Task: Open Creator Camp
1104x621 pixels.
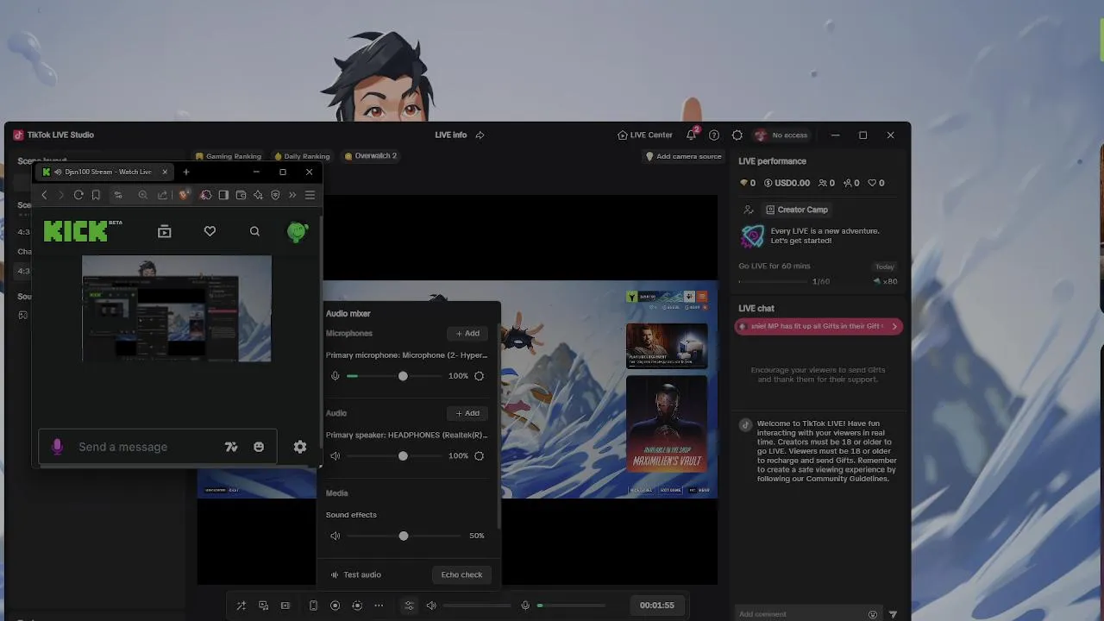Action: [x=796, y=210]
